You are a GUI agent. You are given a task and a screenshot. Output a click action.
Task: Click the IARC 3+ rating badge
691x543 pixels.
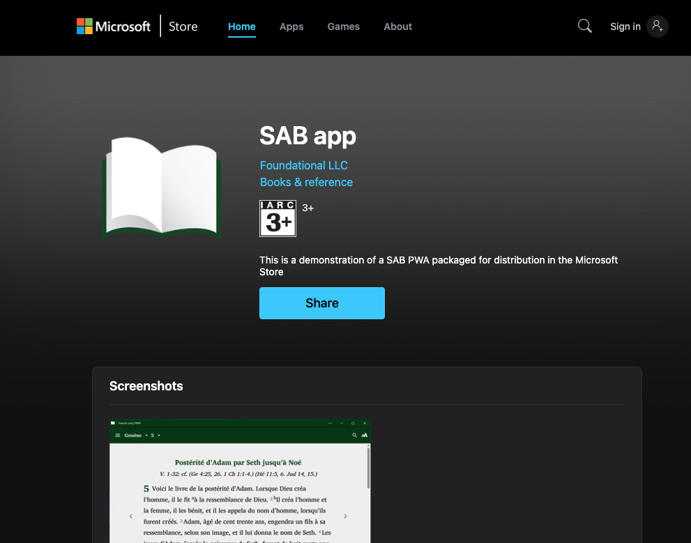tap(278, 218)
